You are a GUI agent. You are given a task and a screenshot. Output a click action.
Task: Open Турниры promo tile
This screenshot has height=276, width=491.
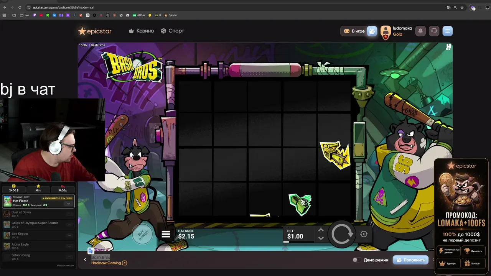point(448,263)
